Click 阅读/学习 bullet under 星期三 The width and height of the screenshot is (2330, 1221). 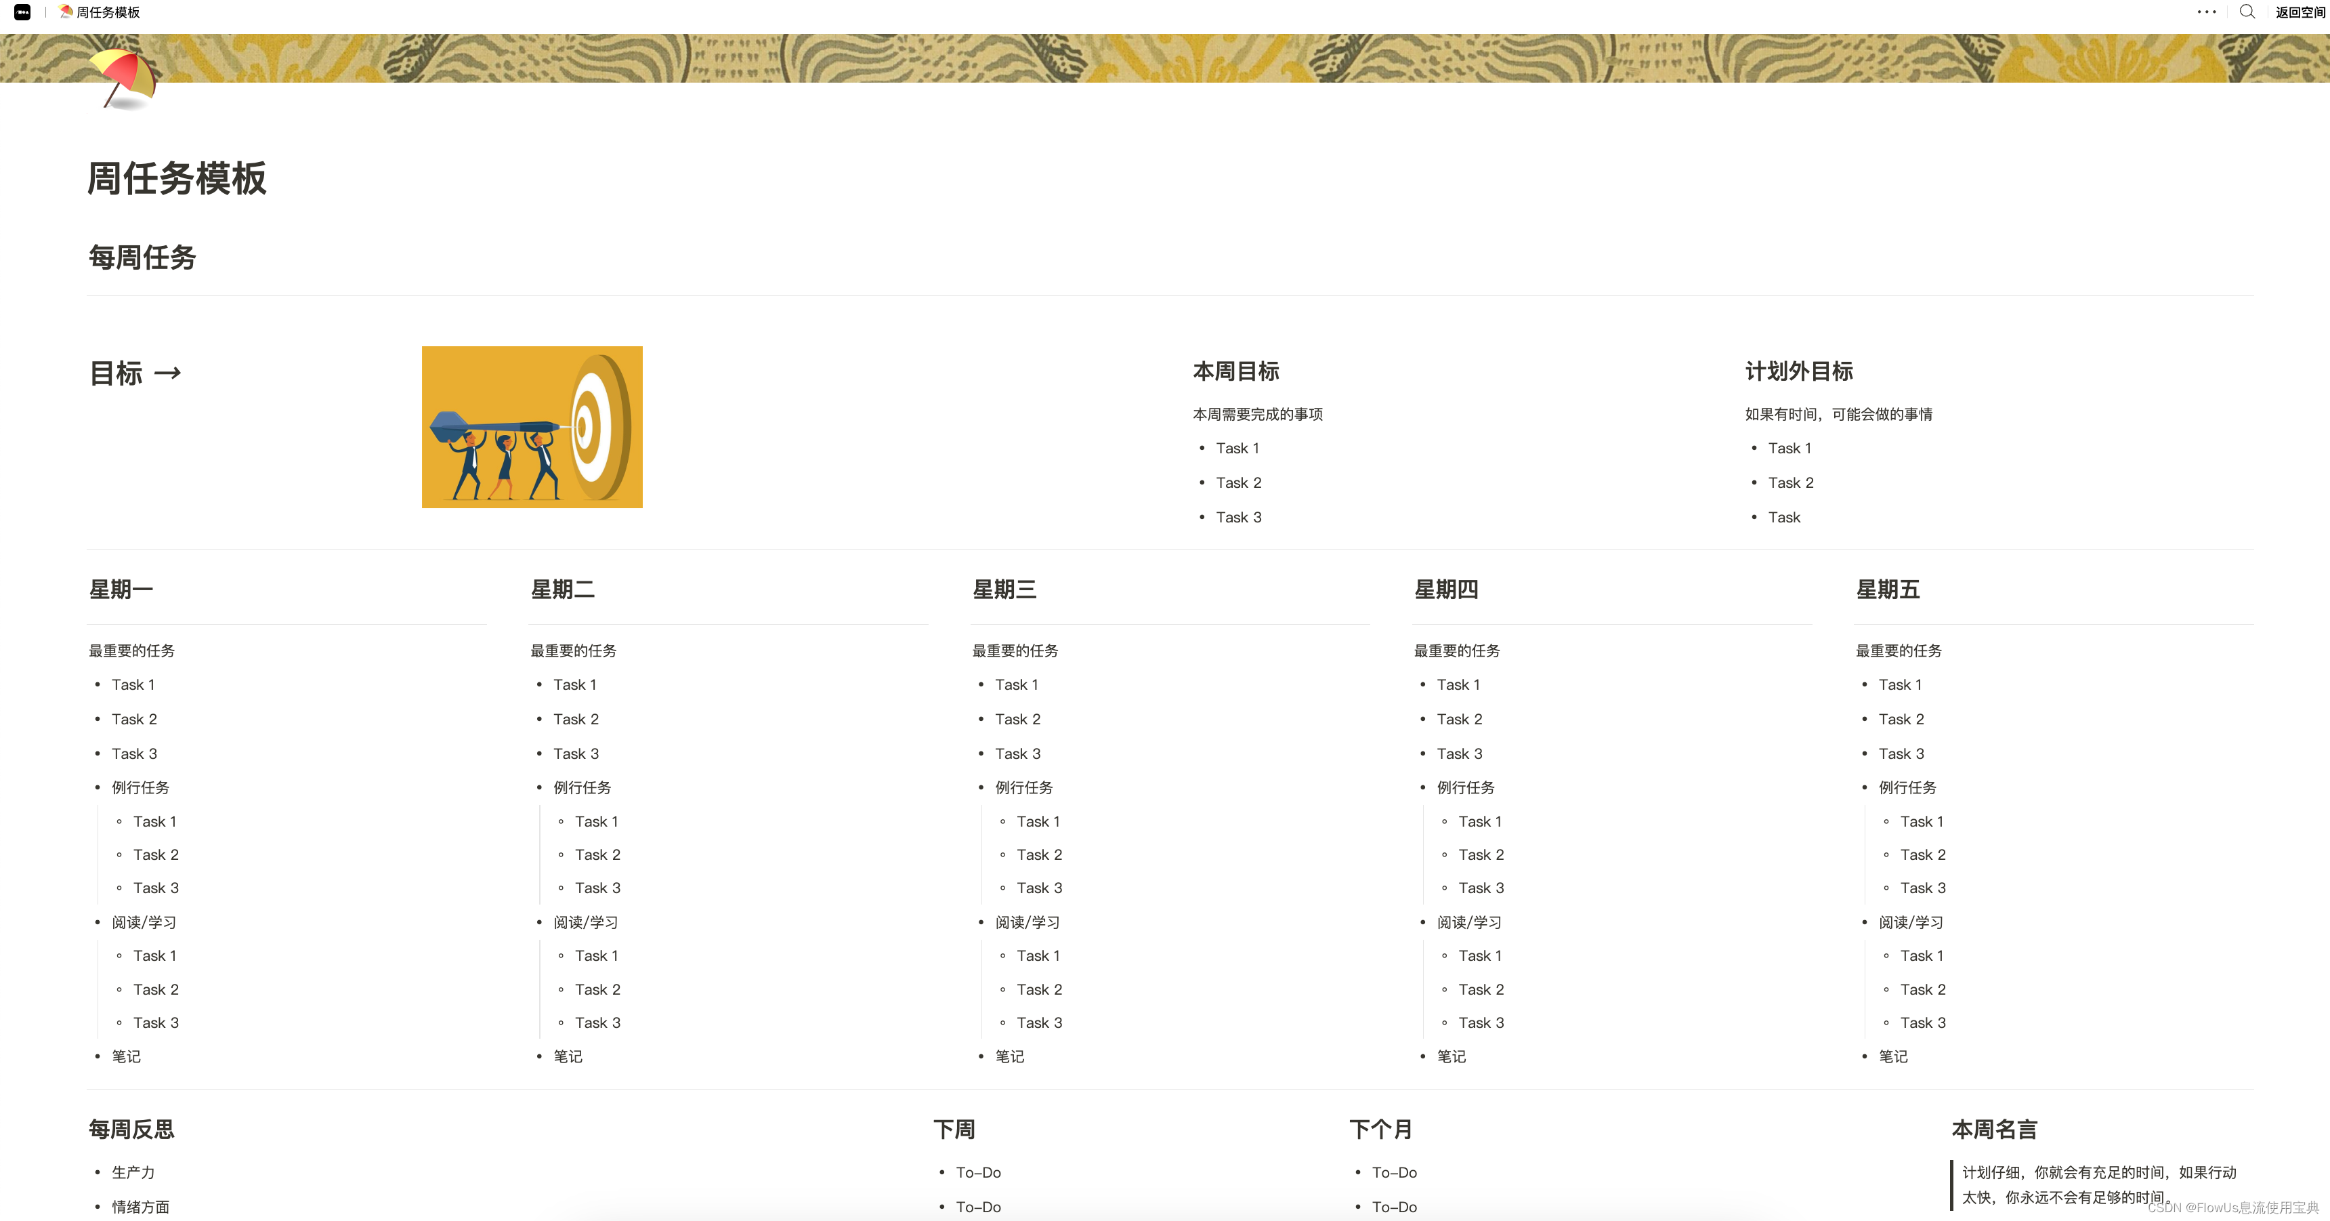[x=1027, y=922]
